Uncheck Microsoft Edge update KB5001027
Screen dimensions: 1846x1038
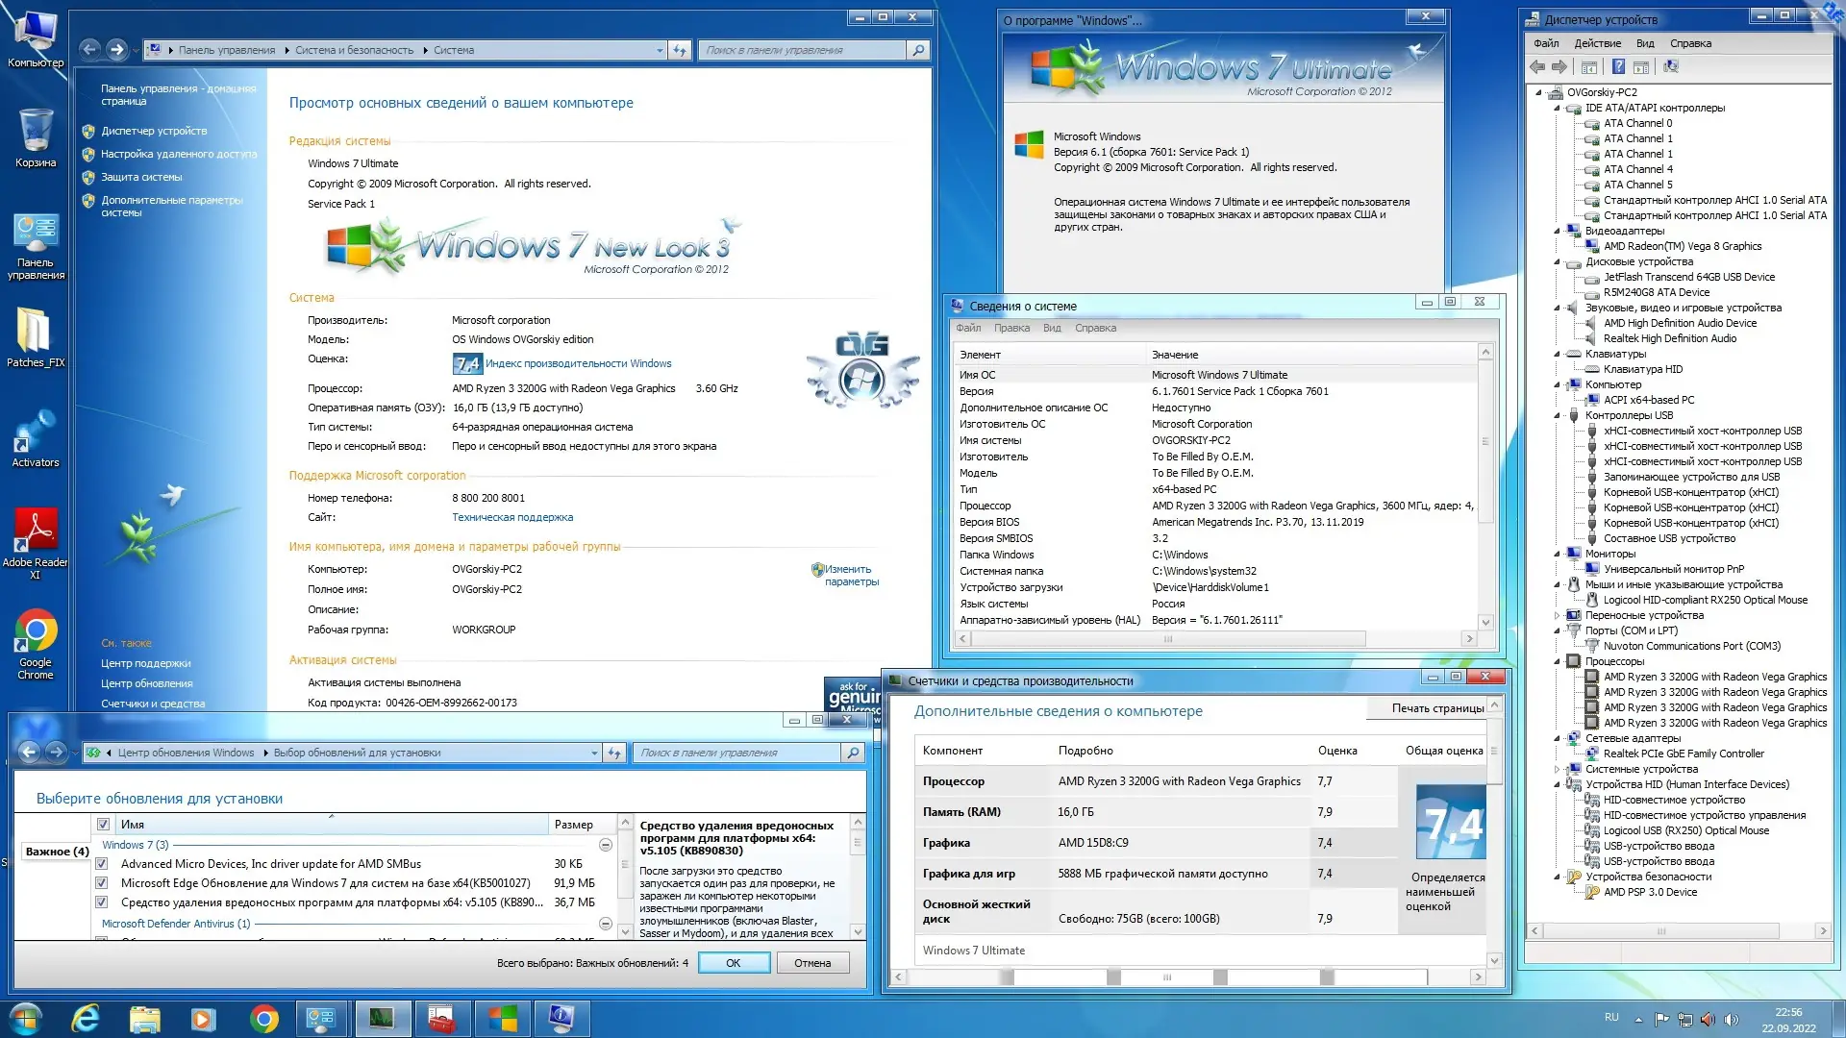[102, 883]
